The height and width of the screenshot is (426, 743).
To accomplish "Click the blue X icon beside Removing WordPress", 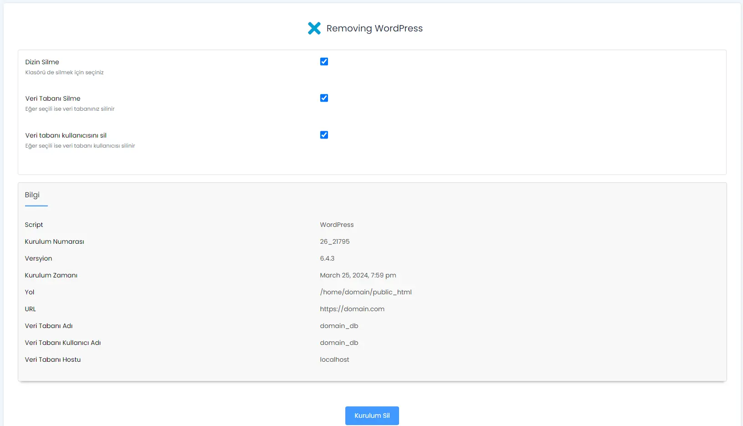I will click(x=314, y=28).
